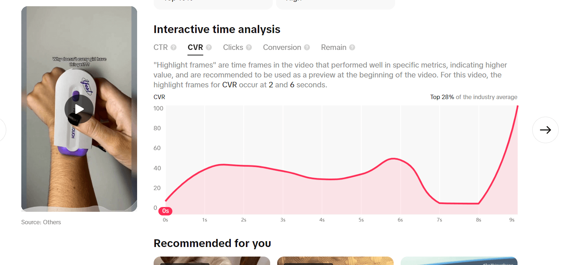
Task: Play the hair remover video
Action: coord(79,109)
